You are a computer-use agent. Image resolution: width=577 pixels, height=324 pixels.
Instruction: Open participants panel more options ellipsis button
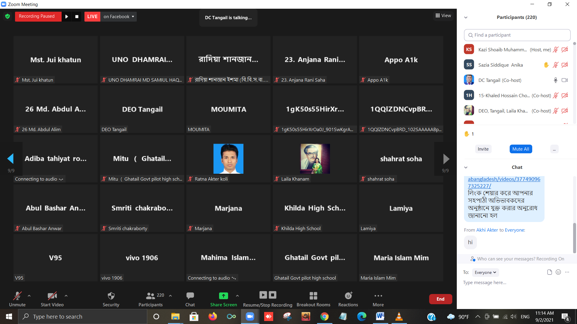click(554, 149)
